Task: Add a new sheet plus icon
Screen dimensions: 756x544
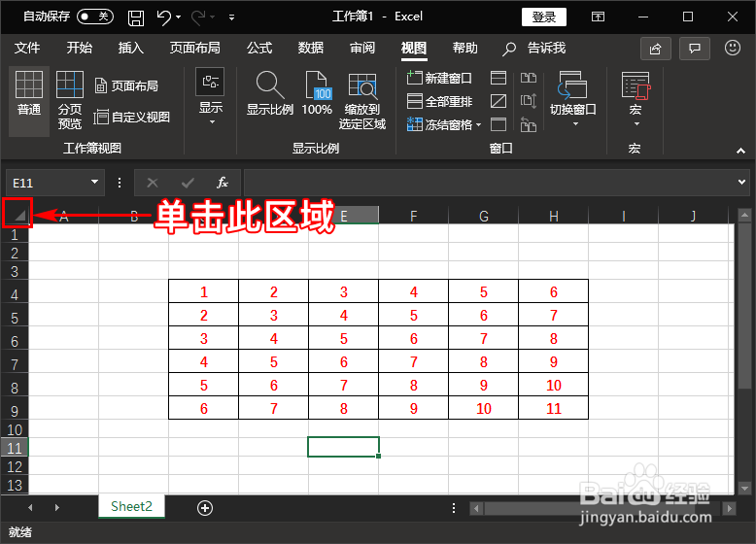Action: pos(205,507)
